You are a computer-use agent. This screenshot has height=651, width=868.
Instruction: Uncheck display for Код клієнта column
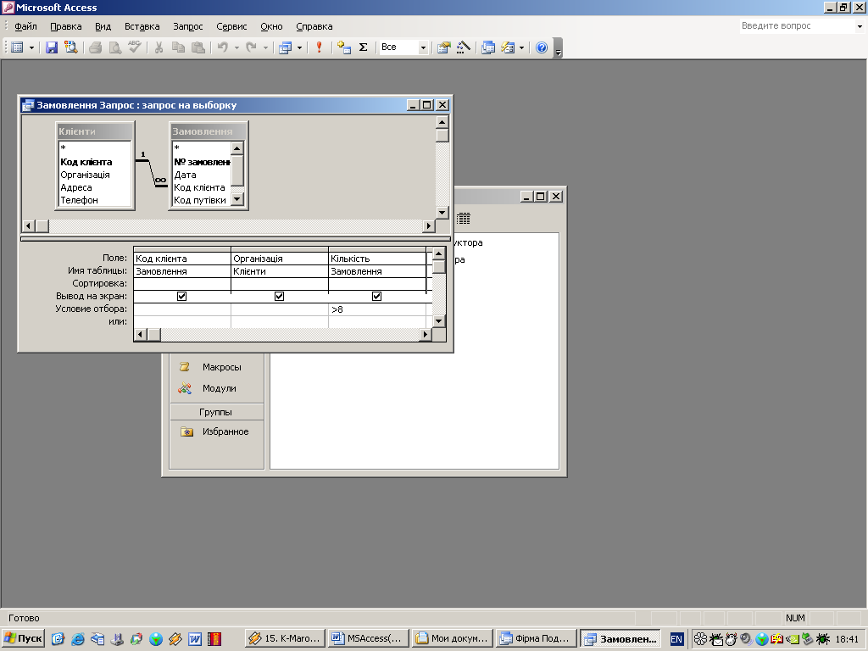tap(181, 297)
